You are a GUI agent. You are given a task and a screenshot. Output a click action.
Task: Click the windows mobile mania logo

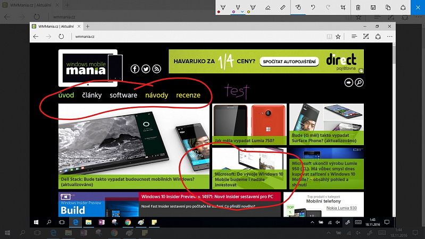[x=90, y=68]
